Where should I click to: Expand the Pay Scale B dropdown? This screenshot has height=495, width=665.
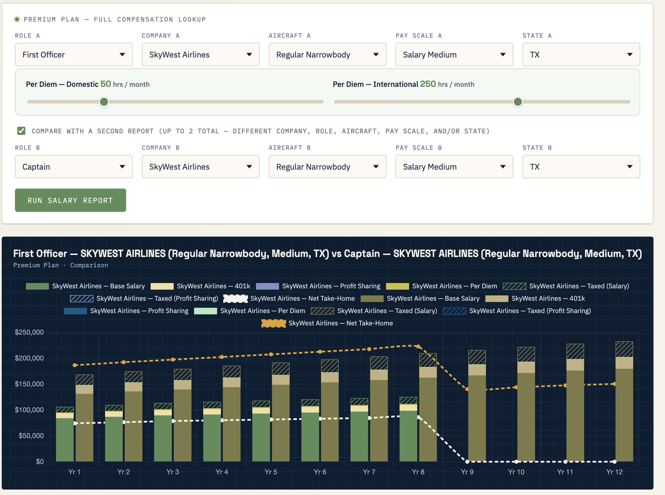coord(454,167)
